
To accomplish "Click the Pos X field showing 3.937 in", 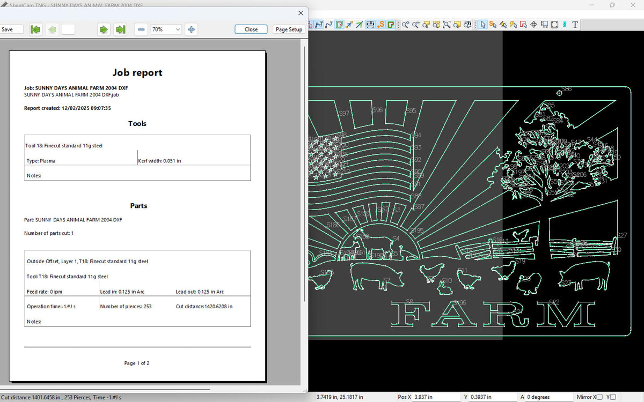I will point(437,397).
